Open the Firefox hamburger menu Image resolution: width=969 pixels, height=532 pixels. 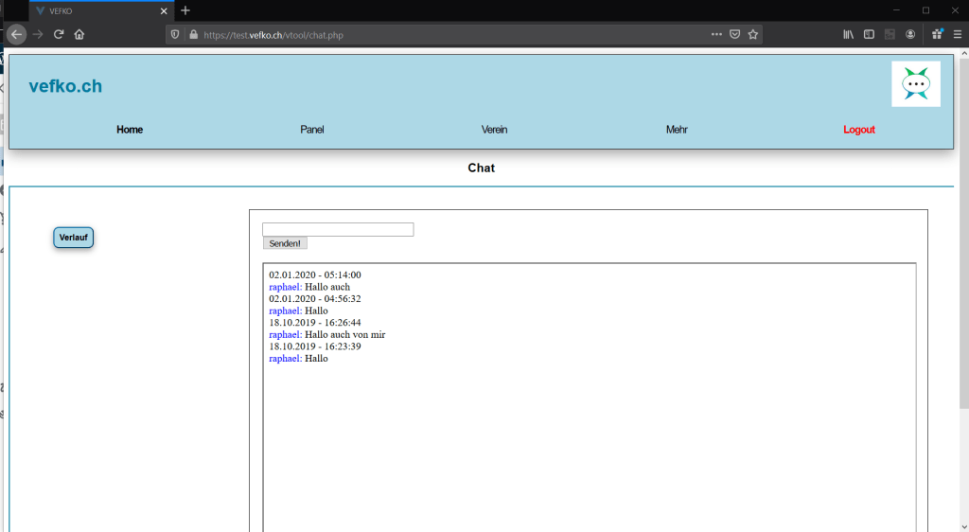[957, 34]
